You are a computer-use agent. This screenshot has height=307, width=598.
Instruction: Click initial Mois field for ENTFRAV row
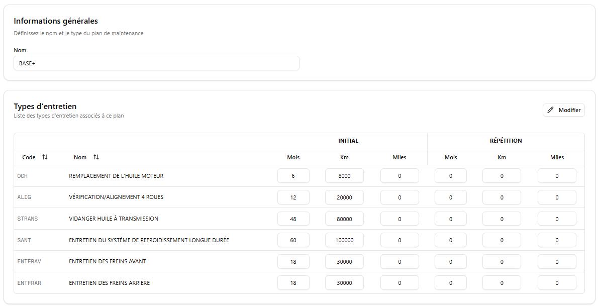[x=293, y=262]
